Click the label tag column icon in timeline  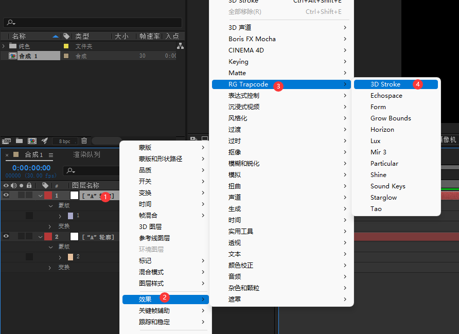click(45, 185)
